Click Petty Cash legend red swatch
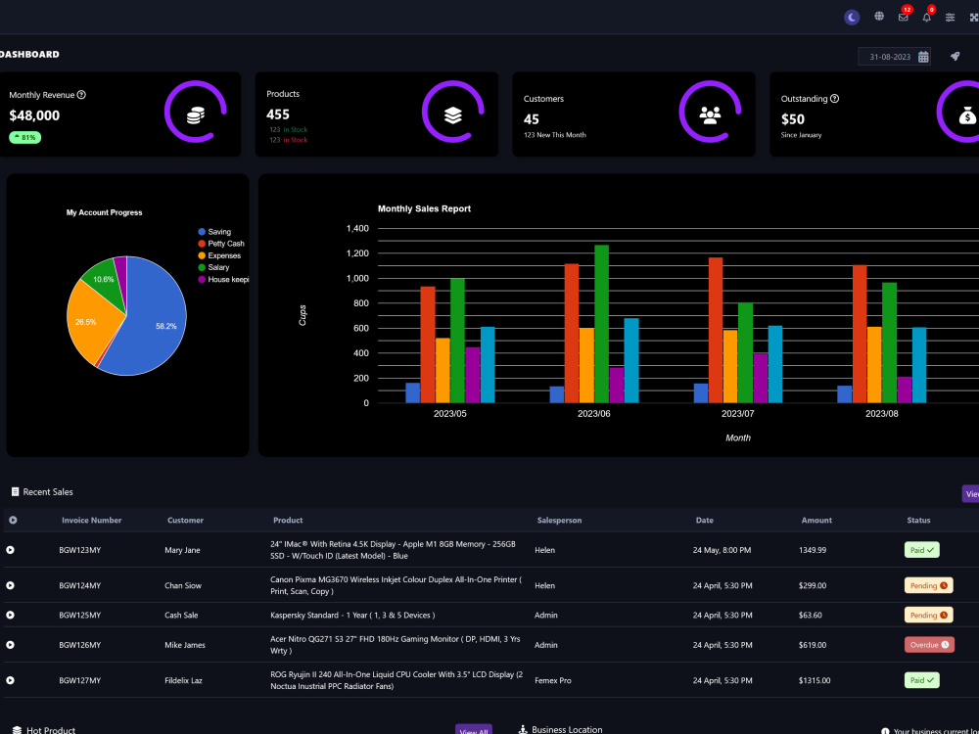Screen dimensions: 979x734 (202, 244)
